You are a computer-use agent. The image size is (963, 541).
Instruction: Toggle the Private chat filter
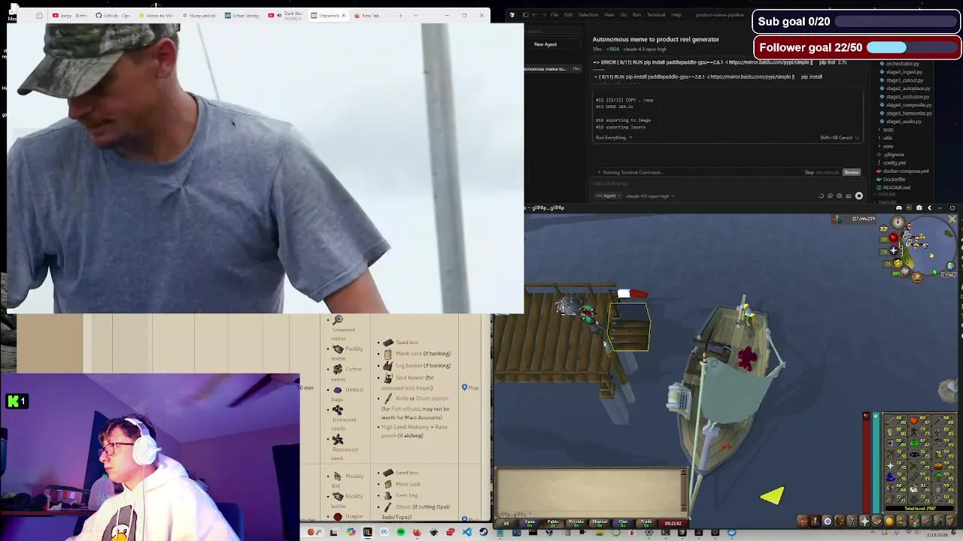tap(576, 523)
